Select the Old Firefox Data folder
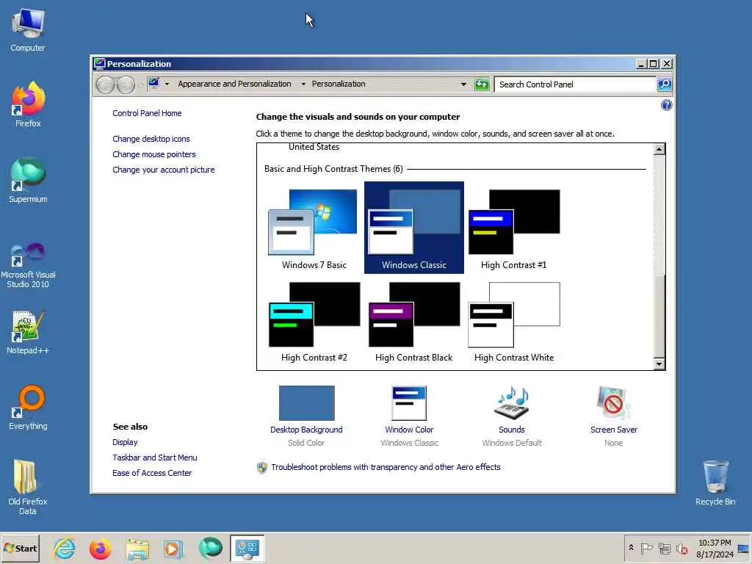752x564 pixels. [28, 488]
